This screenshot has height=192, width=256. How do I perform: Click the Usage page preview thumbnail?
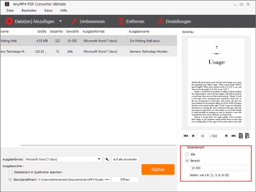[x=216, y=83]
